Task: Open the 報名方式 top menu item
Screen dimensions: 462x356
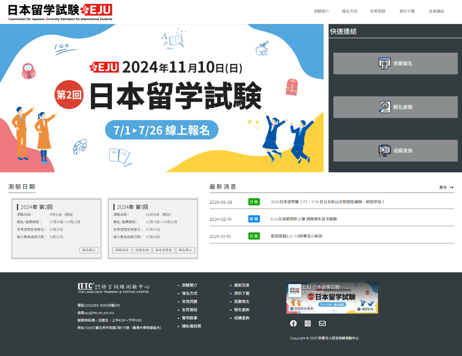Action: pyautogui.click(x=349, y=11)
